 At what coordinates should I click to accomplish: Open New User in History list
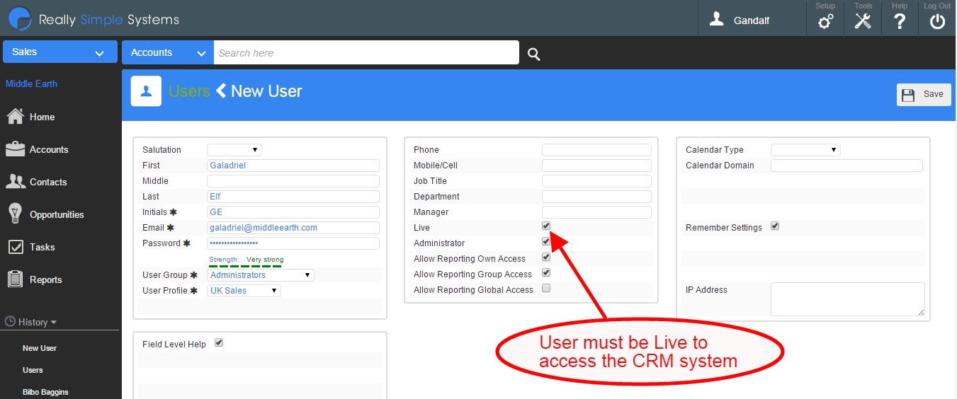coord(40,348)
